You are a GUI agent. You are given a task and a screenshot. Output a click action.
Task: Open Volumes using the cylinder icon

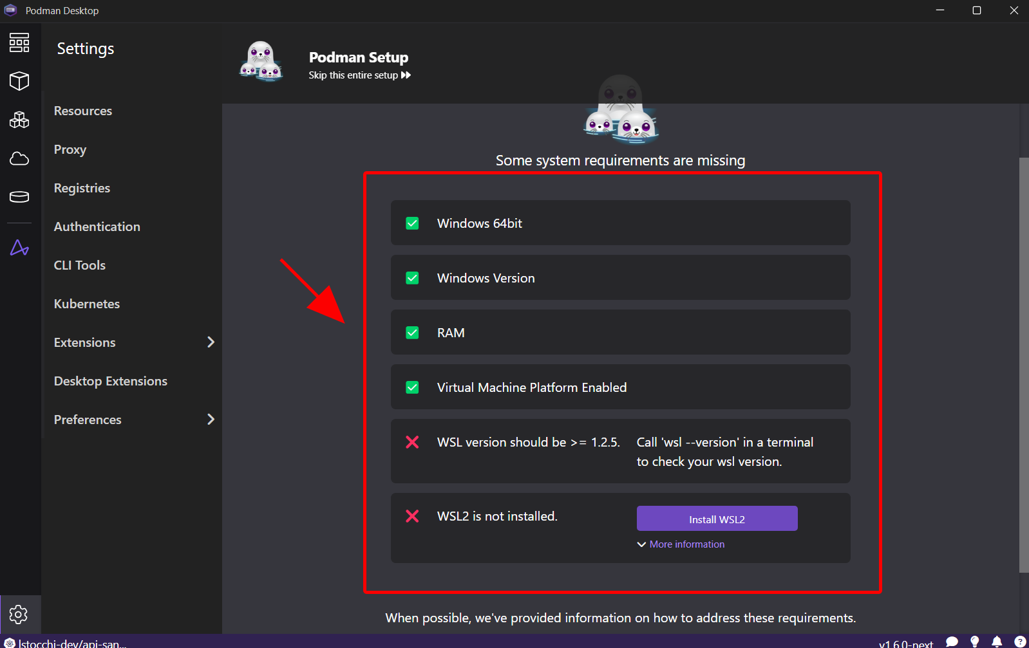pos(19,197)
